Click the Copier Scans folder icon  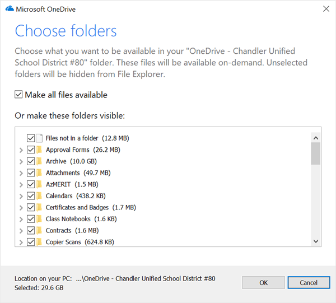(x=39, y=242)
